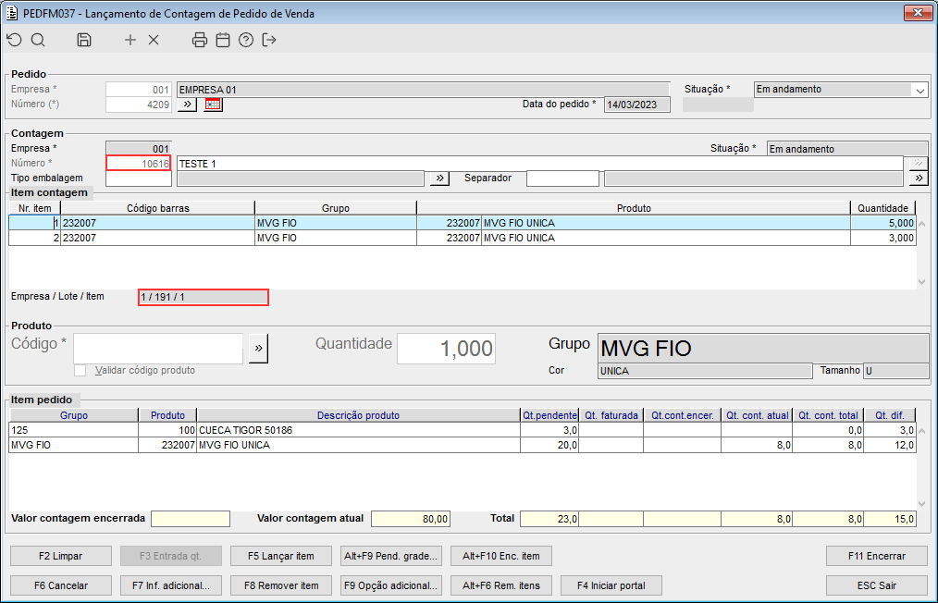Enable Validar código produto checkbox
The width and height of the screenshot is (938, 603).
pos(80,370)
